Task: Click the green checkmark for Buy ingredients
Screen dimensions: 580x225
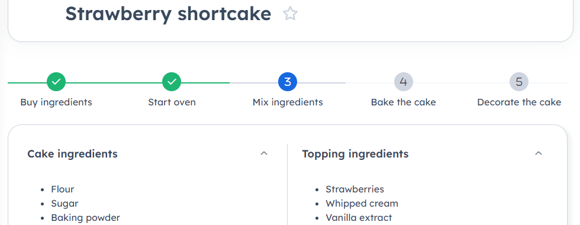Action: coord(56,82)
